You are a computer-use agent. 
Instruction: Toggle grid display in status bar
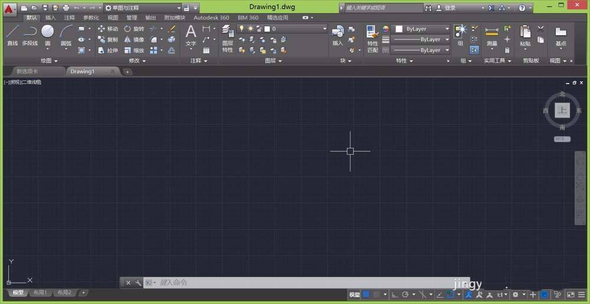pos(366,295)
